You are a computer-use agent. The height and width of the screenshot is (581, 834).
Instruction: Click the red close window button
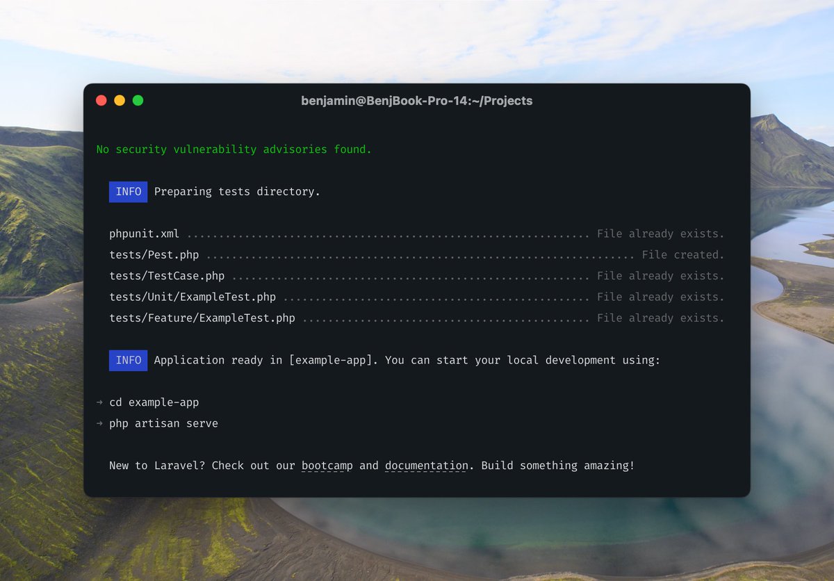[101, 100]
